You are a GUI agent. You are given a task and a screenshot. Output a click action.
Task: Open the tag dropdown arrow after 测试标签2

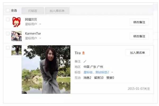pyautogui.click(x=112, y=72)
